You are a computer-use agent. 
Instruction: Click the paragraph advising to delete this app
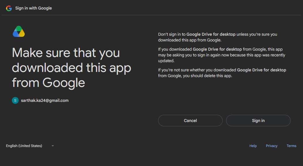222,73
